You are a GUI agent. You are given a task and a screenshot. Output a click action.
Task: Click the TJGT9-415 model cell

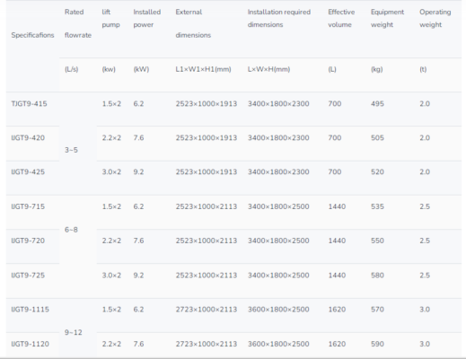[29, 104]
